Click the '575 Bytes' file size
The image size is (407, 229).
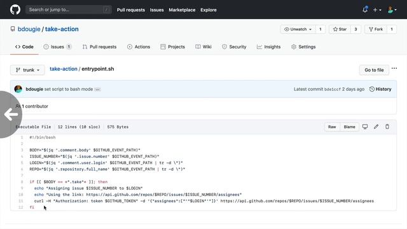click(118, 127)
